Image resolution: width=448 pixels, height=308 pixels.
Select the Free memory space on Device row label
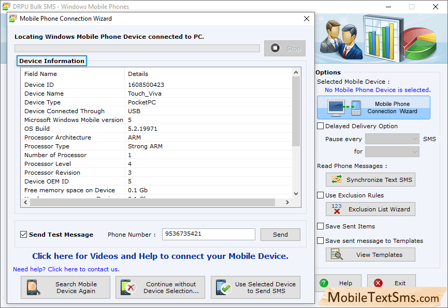pos(70,190)
